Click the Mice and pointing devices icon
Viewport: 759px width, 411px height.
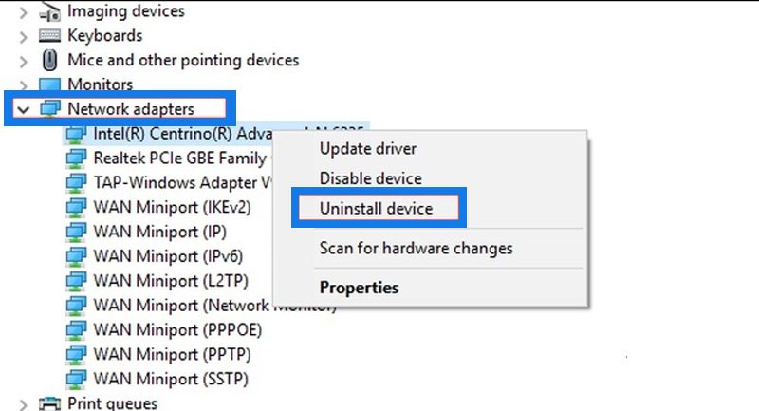[x=50, y=60]
